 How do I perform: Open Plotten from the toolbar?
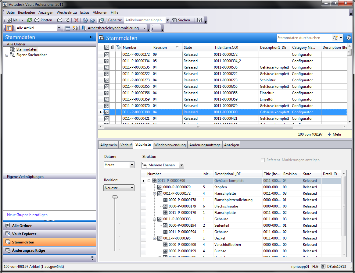[45, 20]
